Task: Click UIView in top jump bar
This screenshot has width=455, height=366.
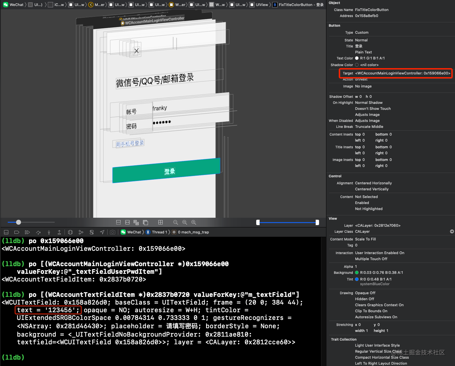Action: click(259, 5)
